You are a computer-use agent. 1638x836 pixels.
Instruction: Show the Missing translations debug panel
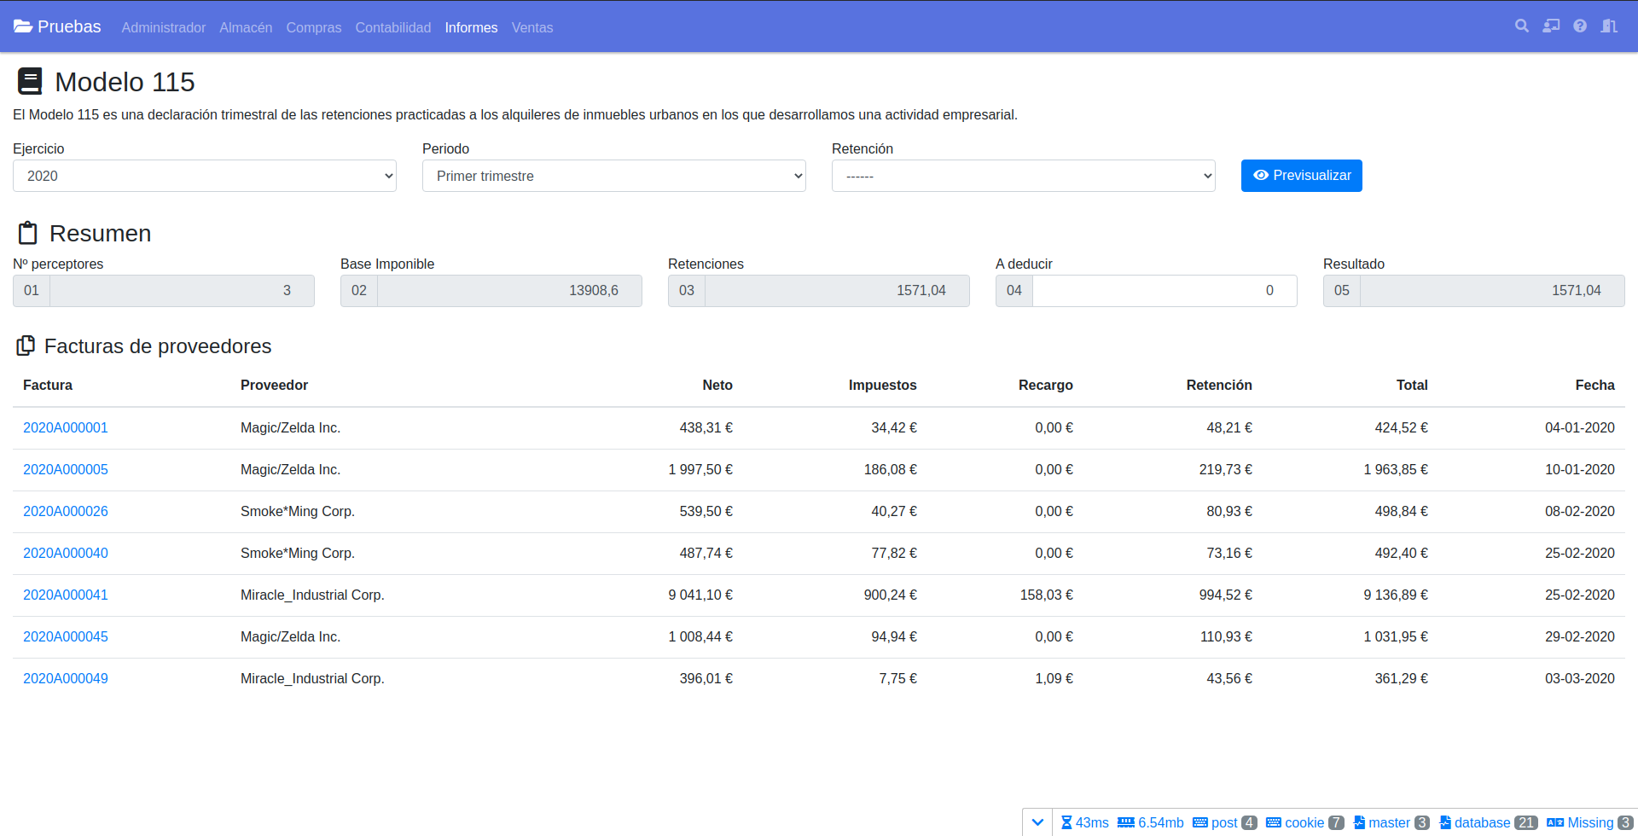click(x=1589, y=822)
